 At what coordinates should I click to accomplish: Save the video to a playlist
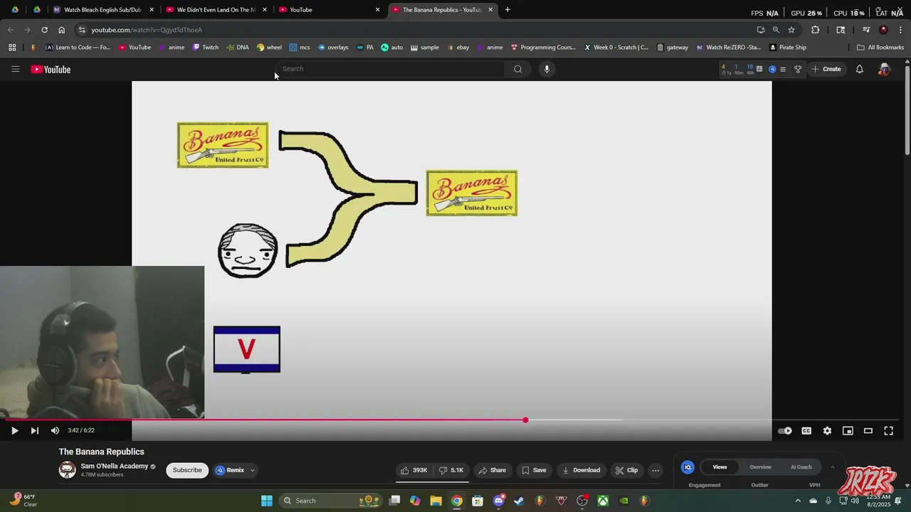tap(535, 470)
